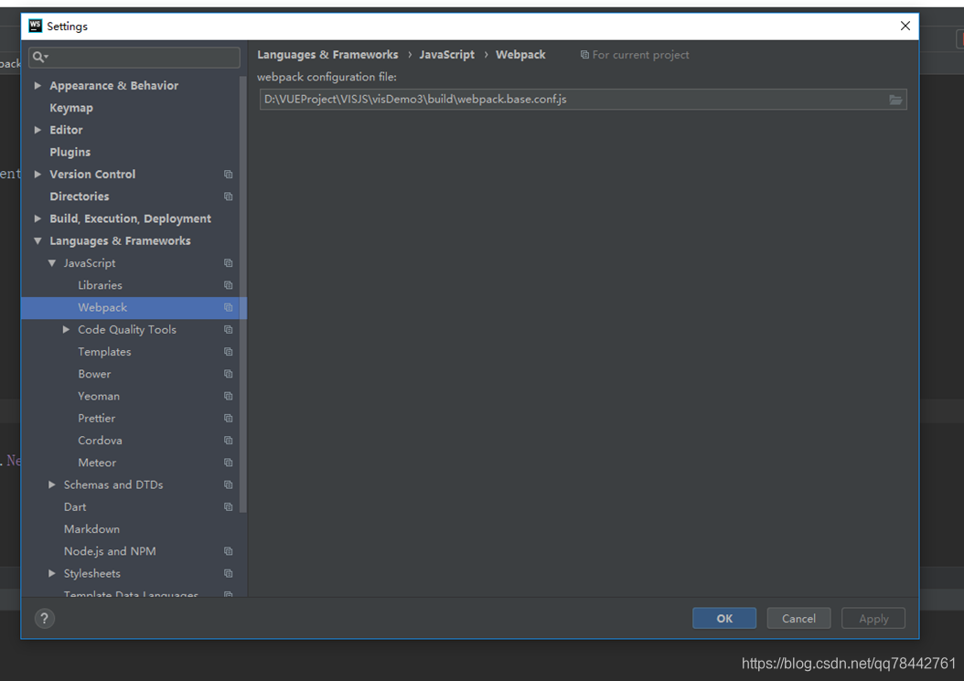Click the project badge icon next to Webpack

point(229,307)
